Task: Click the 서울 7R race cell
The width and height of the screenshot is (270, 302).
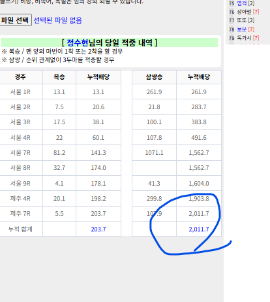Action: (x=20, y=153)
